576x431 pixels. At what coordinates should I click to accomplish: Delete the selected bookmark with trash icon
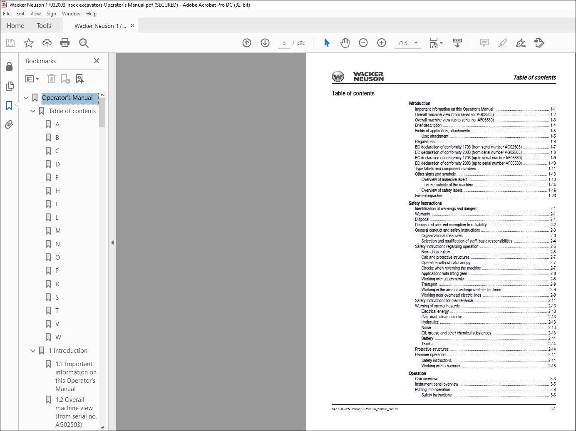[x=51, y=79]
